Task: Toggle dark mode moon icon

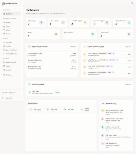Action: tap(132, 3)
